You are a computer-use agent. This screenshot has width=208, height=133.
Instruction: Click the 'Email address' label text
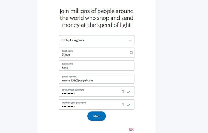(69, 77)
